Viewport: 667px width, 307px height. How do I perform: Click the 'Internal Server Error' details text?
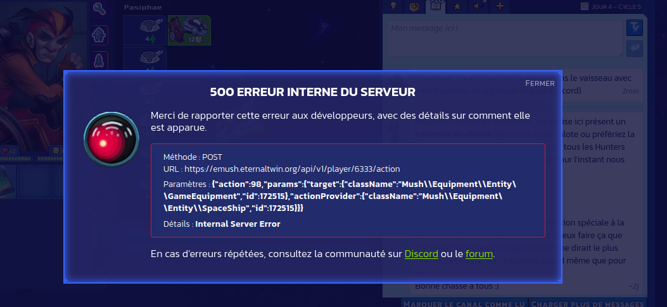238,224
